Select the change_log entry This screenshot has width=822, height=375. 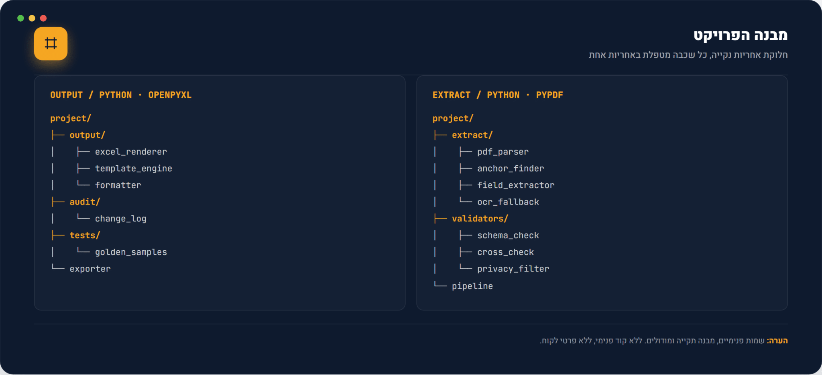point(121,219)
